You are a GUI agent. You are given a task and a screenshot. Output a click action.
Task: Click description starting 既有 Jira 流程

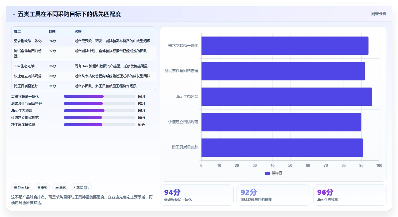coord(111,66)
